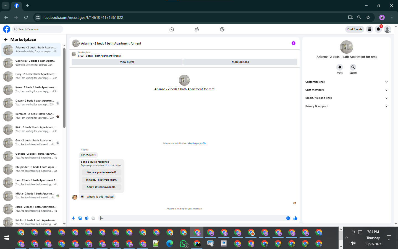
Task: Click Arianne's listing thumbnail in right panel
Action: pos(347,47)
